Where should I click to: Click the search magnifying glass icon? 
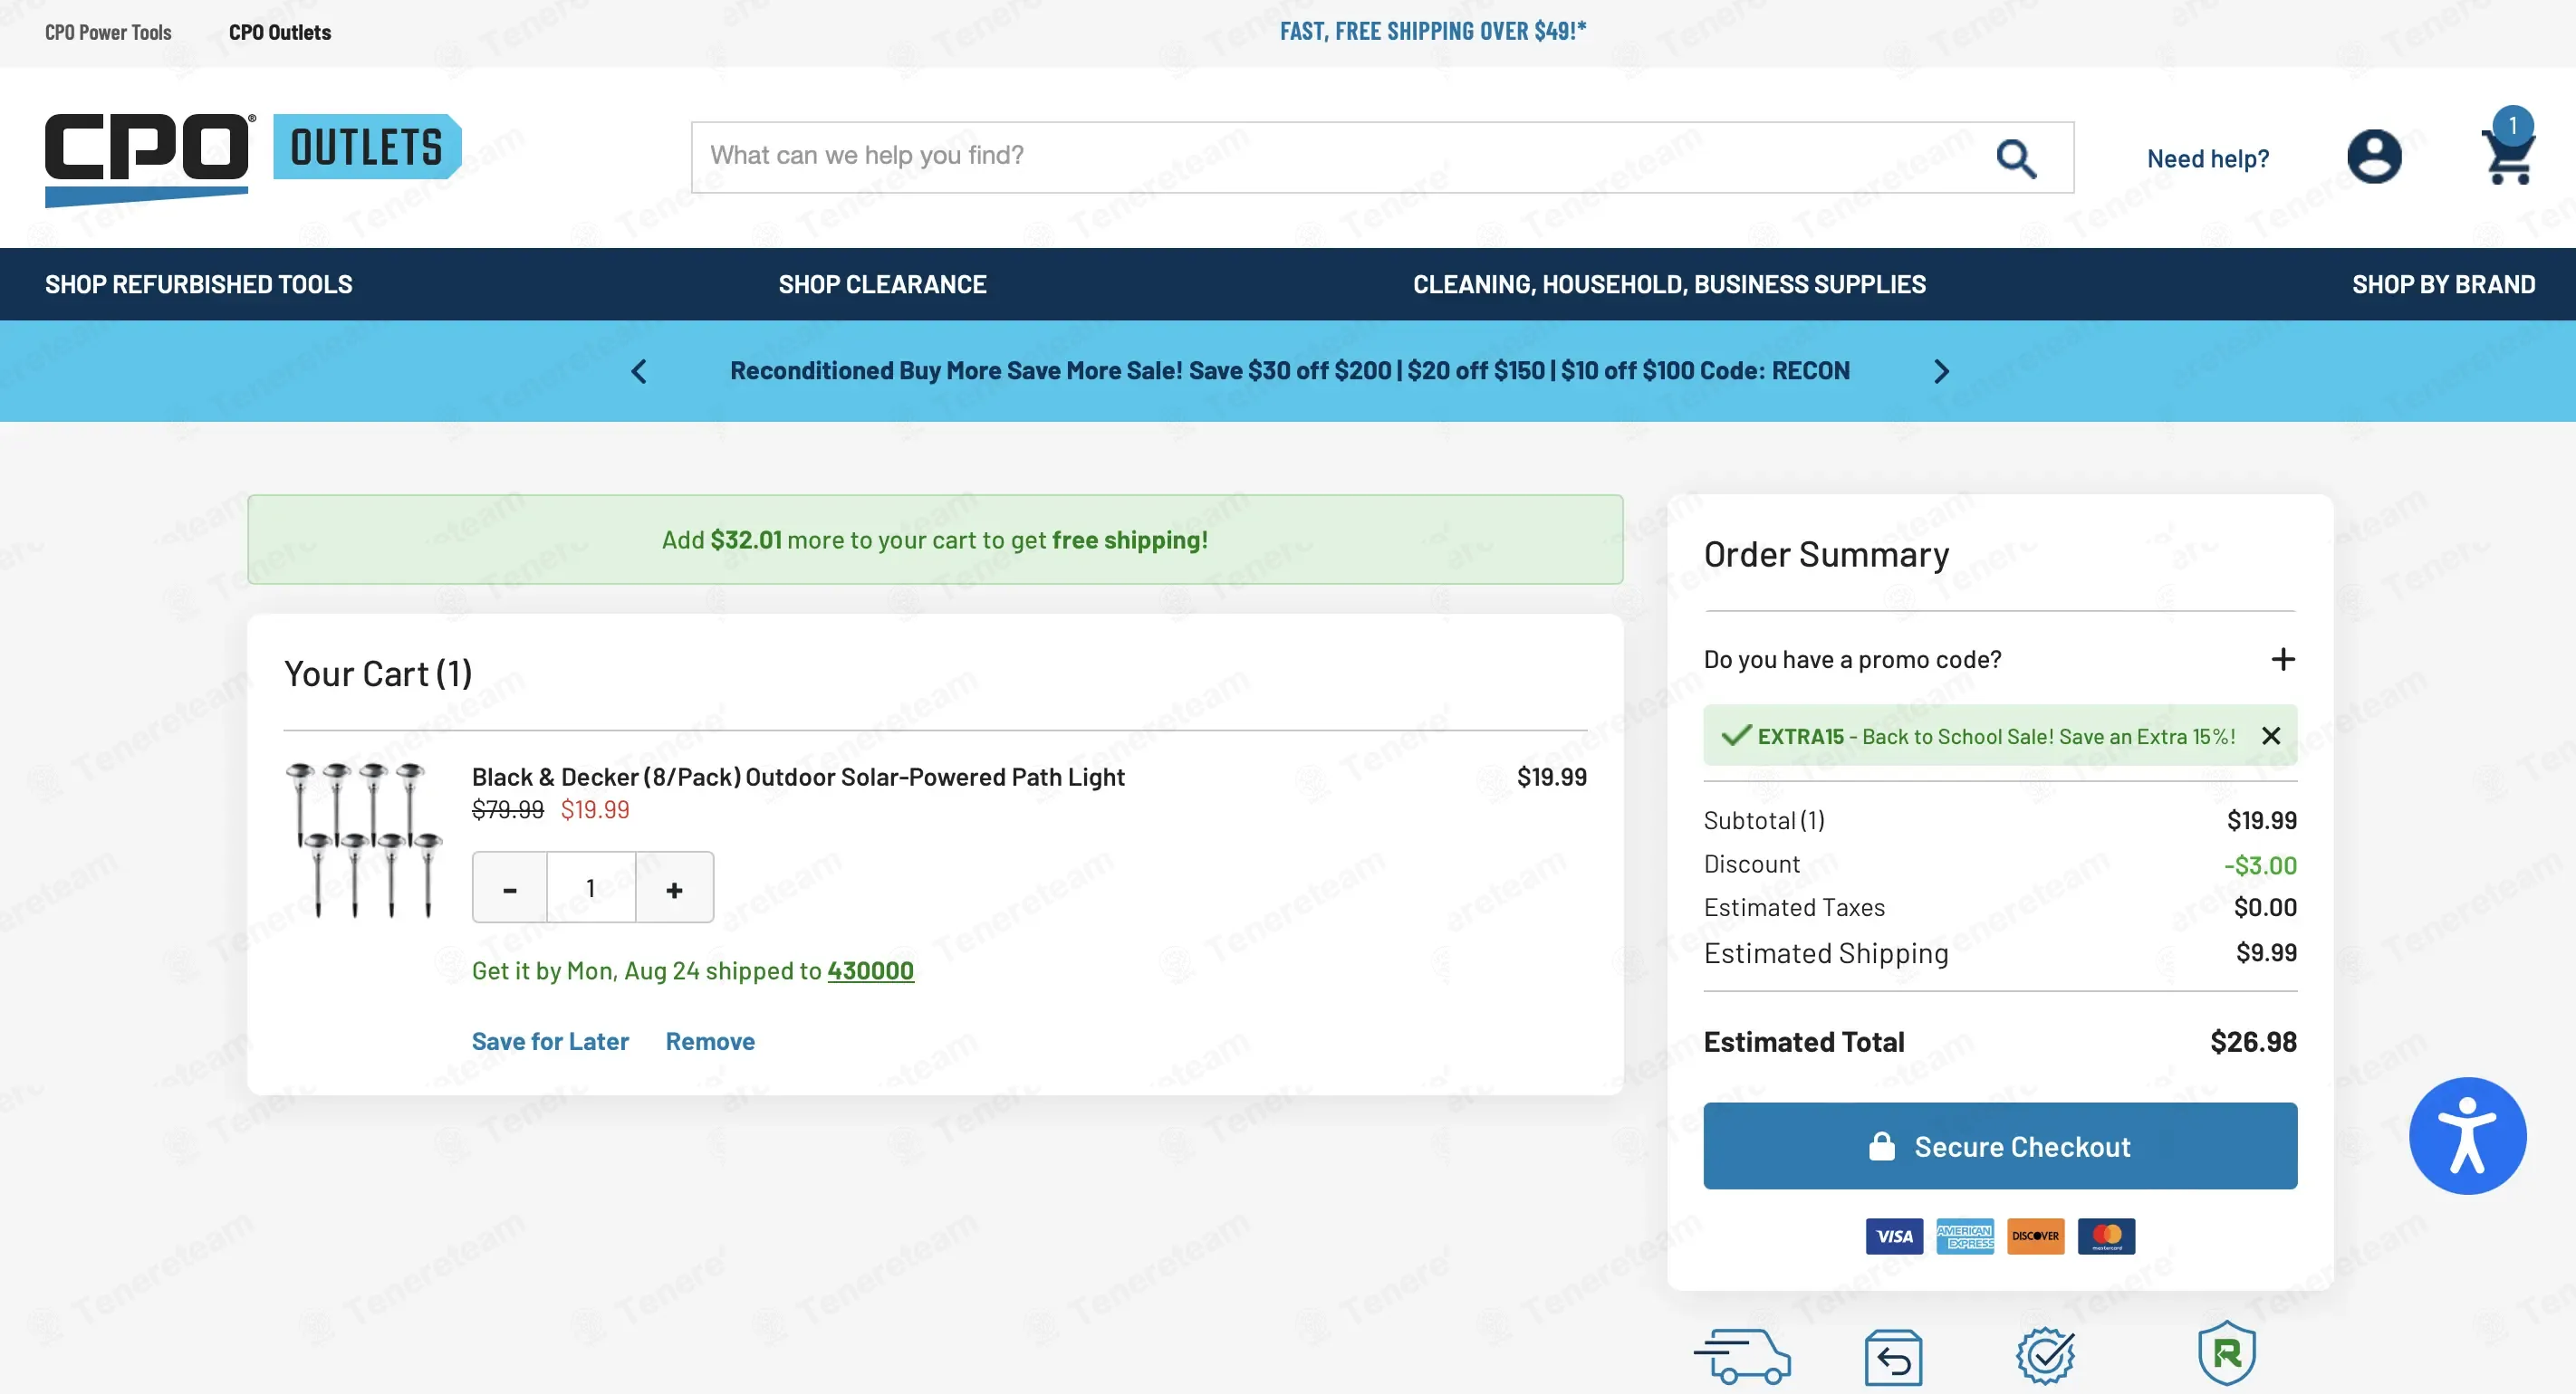[2015, 158]
